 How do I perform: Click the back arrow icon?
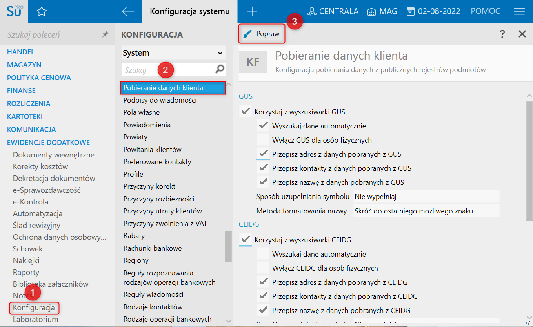(128, 12)
